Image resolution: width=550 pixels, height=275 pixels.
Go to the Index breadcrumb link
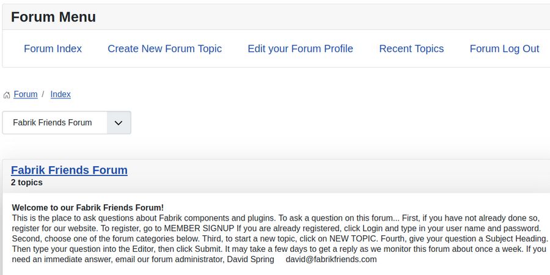click(61, 94)
